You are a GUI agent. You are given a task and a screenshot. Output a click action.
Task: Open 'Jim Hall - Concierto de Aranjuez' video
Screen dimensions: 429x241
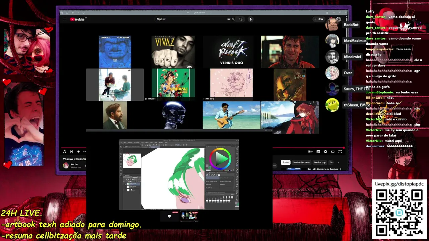coord(323,169)
